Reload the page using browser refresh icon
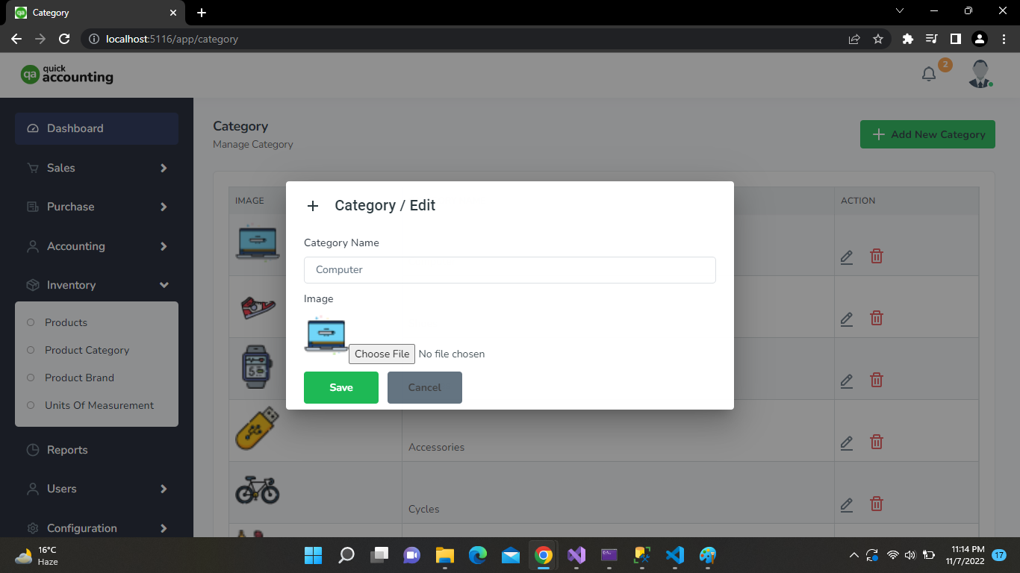The image size is (1020, 573). 64,39
